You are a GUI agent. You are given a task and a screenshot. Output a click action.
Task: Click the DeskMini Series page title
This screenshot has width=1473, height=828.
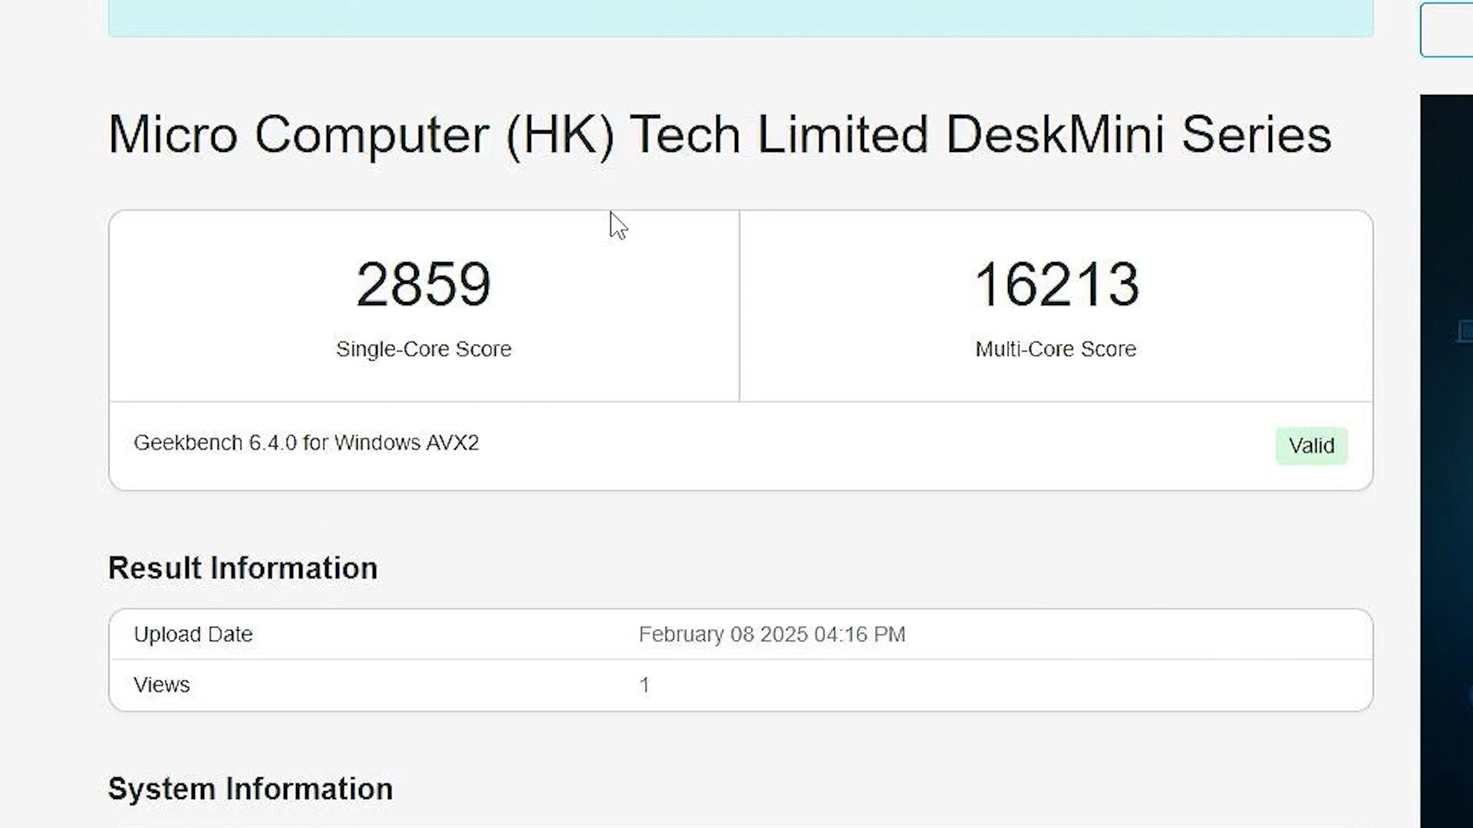coord(719,135)
